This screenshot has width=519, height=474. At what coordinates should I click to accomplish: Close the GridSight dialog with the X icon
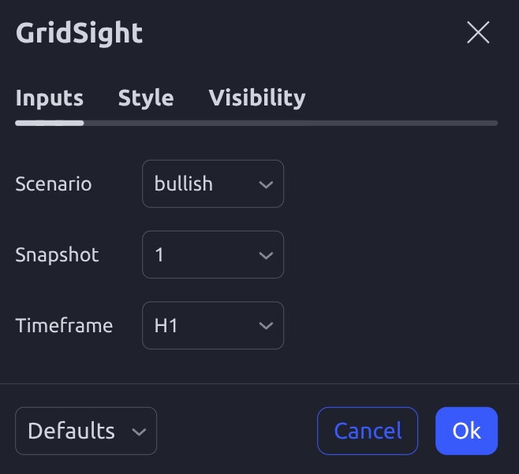coord(478,32)
